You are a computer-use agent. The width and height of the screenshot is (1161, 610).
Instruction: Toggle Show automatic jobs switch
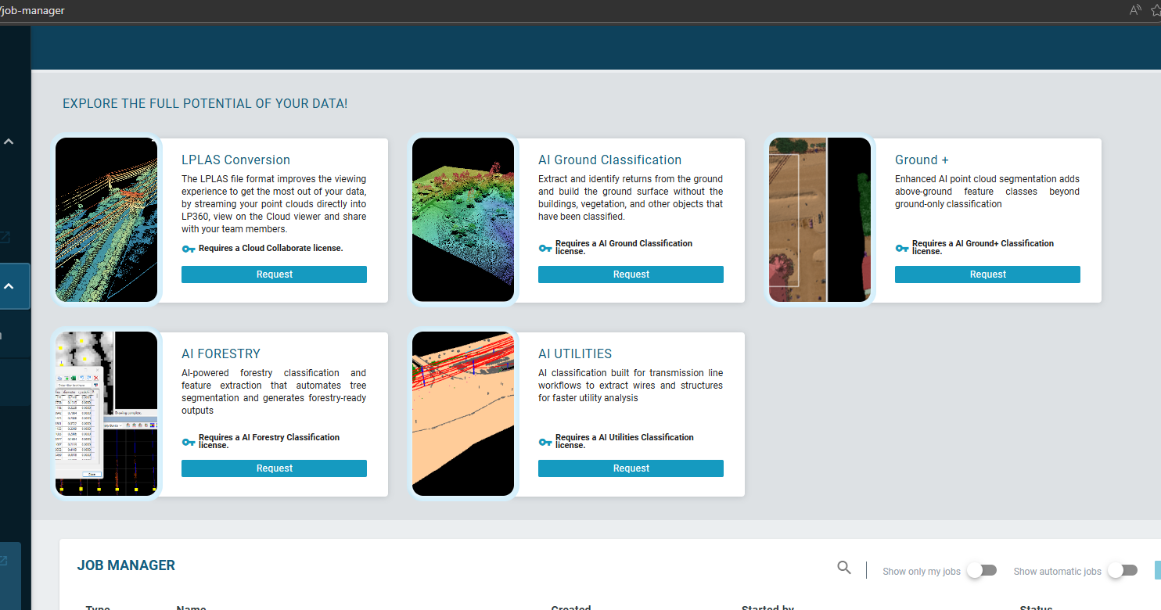1123,571
